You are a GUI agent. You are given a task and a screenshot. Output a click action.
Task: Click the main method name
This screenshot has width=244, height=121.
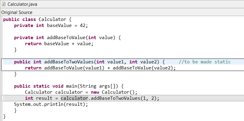[x=72, y=86]
